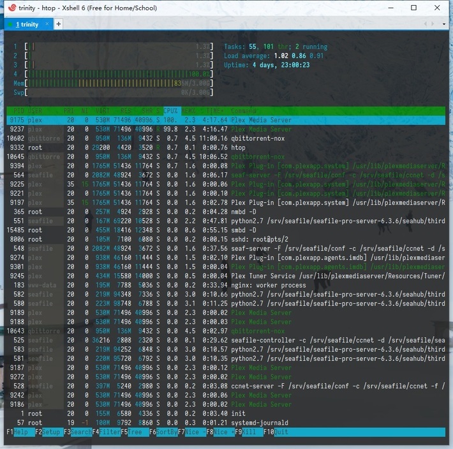Activate F3 Search in htop bar
The image size is (453, 449).
80,432
